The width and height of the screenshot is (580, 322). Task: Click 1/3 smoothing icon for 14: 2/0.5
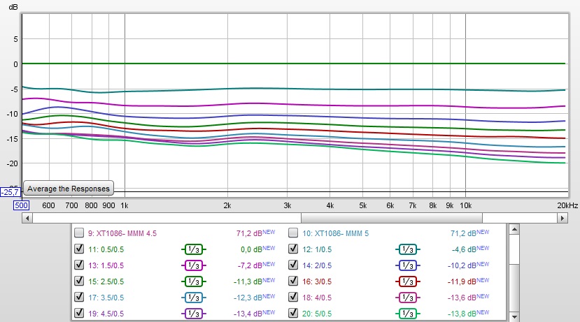tap(408, 265)
